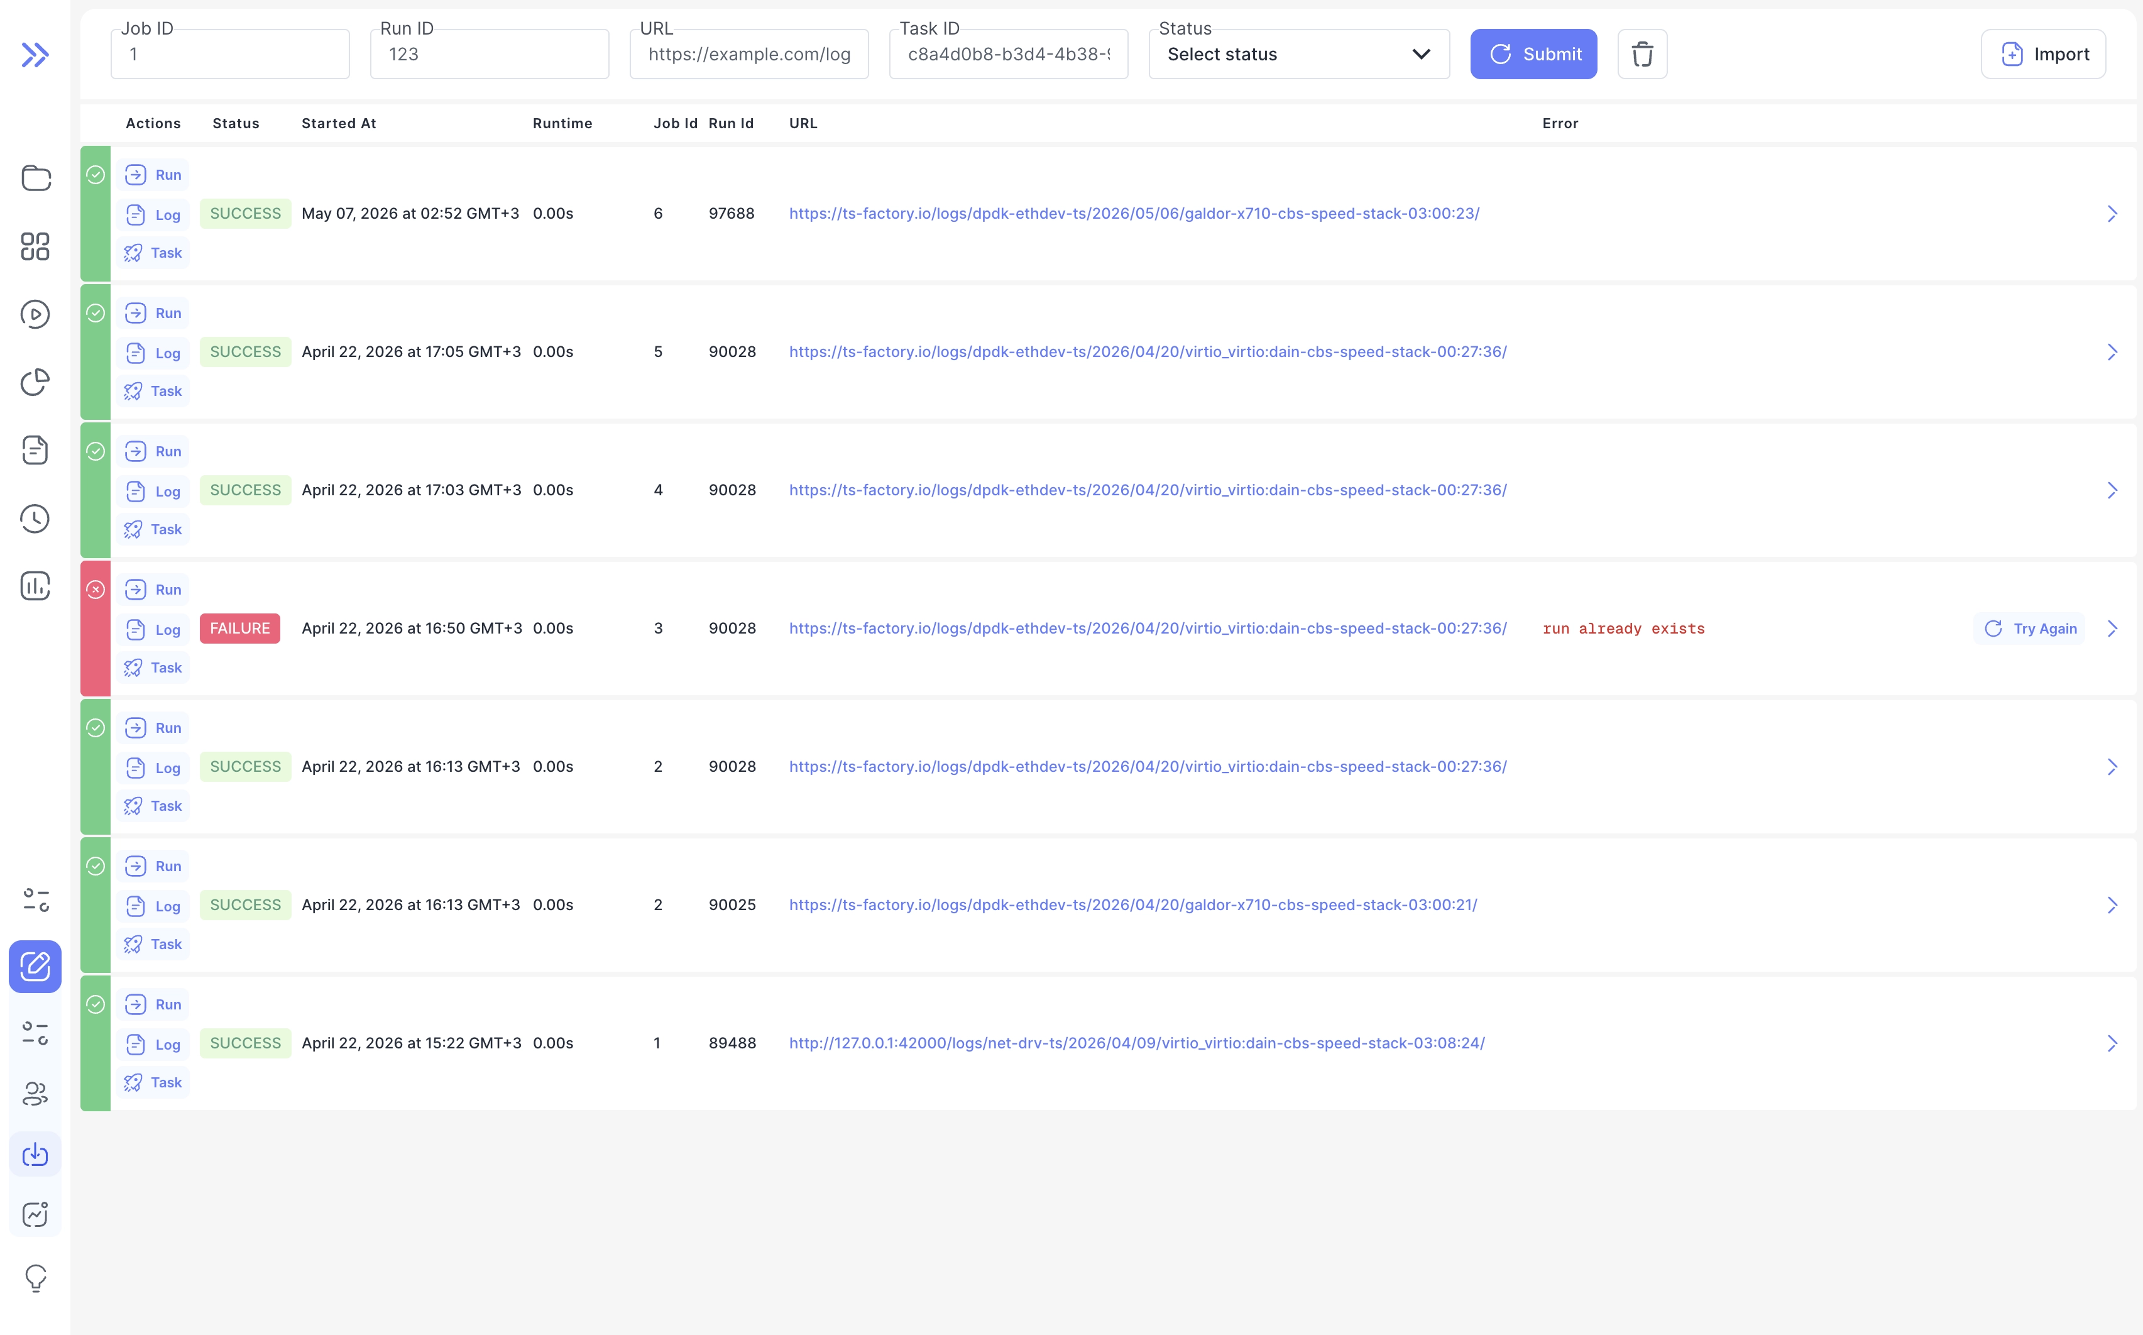The width and height of the screenshot is (2143, 1335).
Task: Click Task button for job 4
Action: (x=153, y=530)
